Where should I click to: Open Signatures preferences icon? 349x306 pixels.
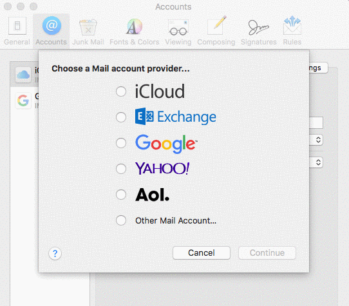[x=258, y=28]
